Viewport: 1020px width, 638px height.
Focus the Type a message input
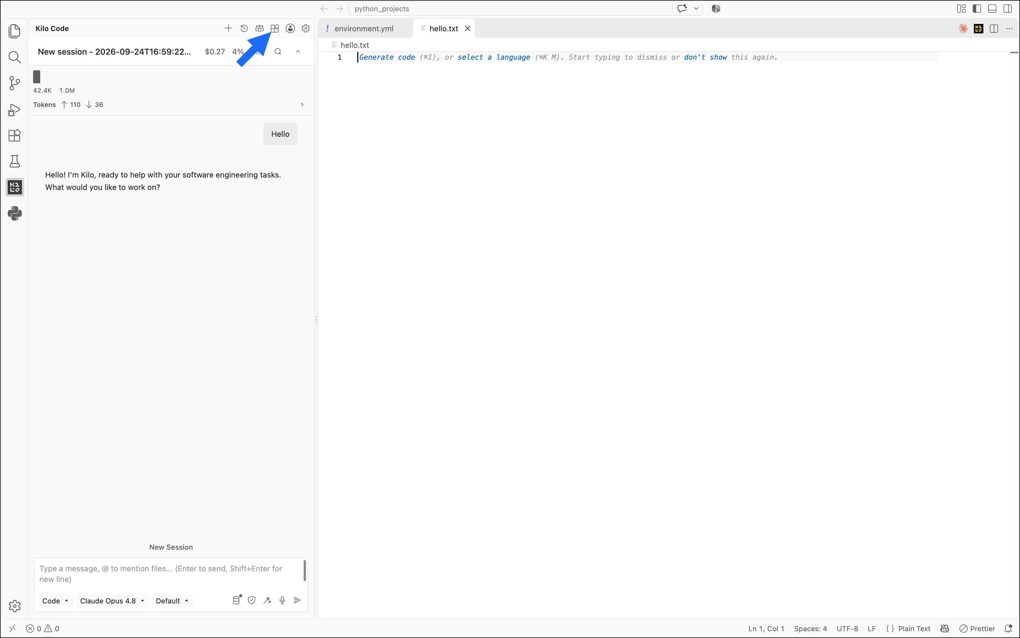(x=169, y=573)
